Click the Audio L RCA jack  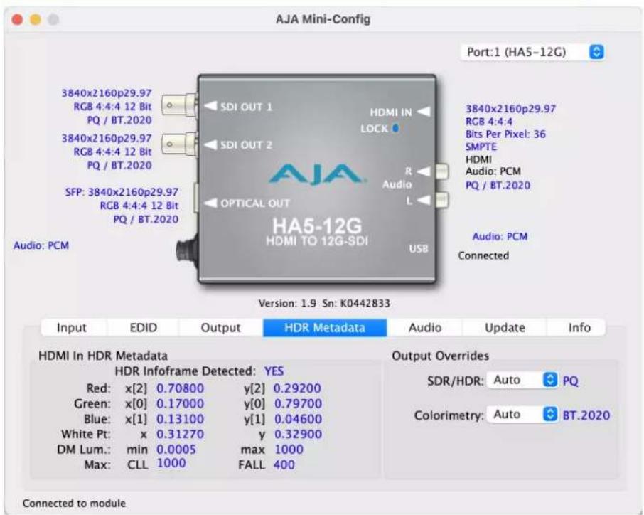(441, 200)
